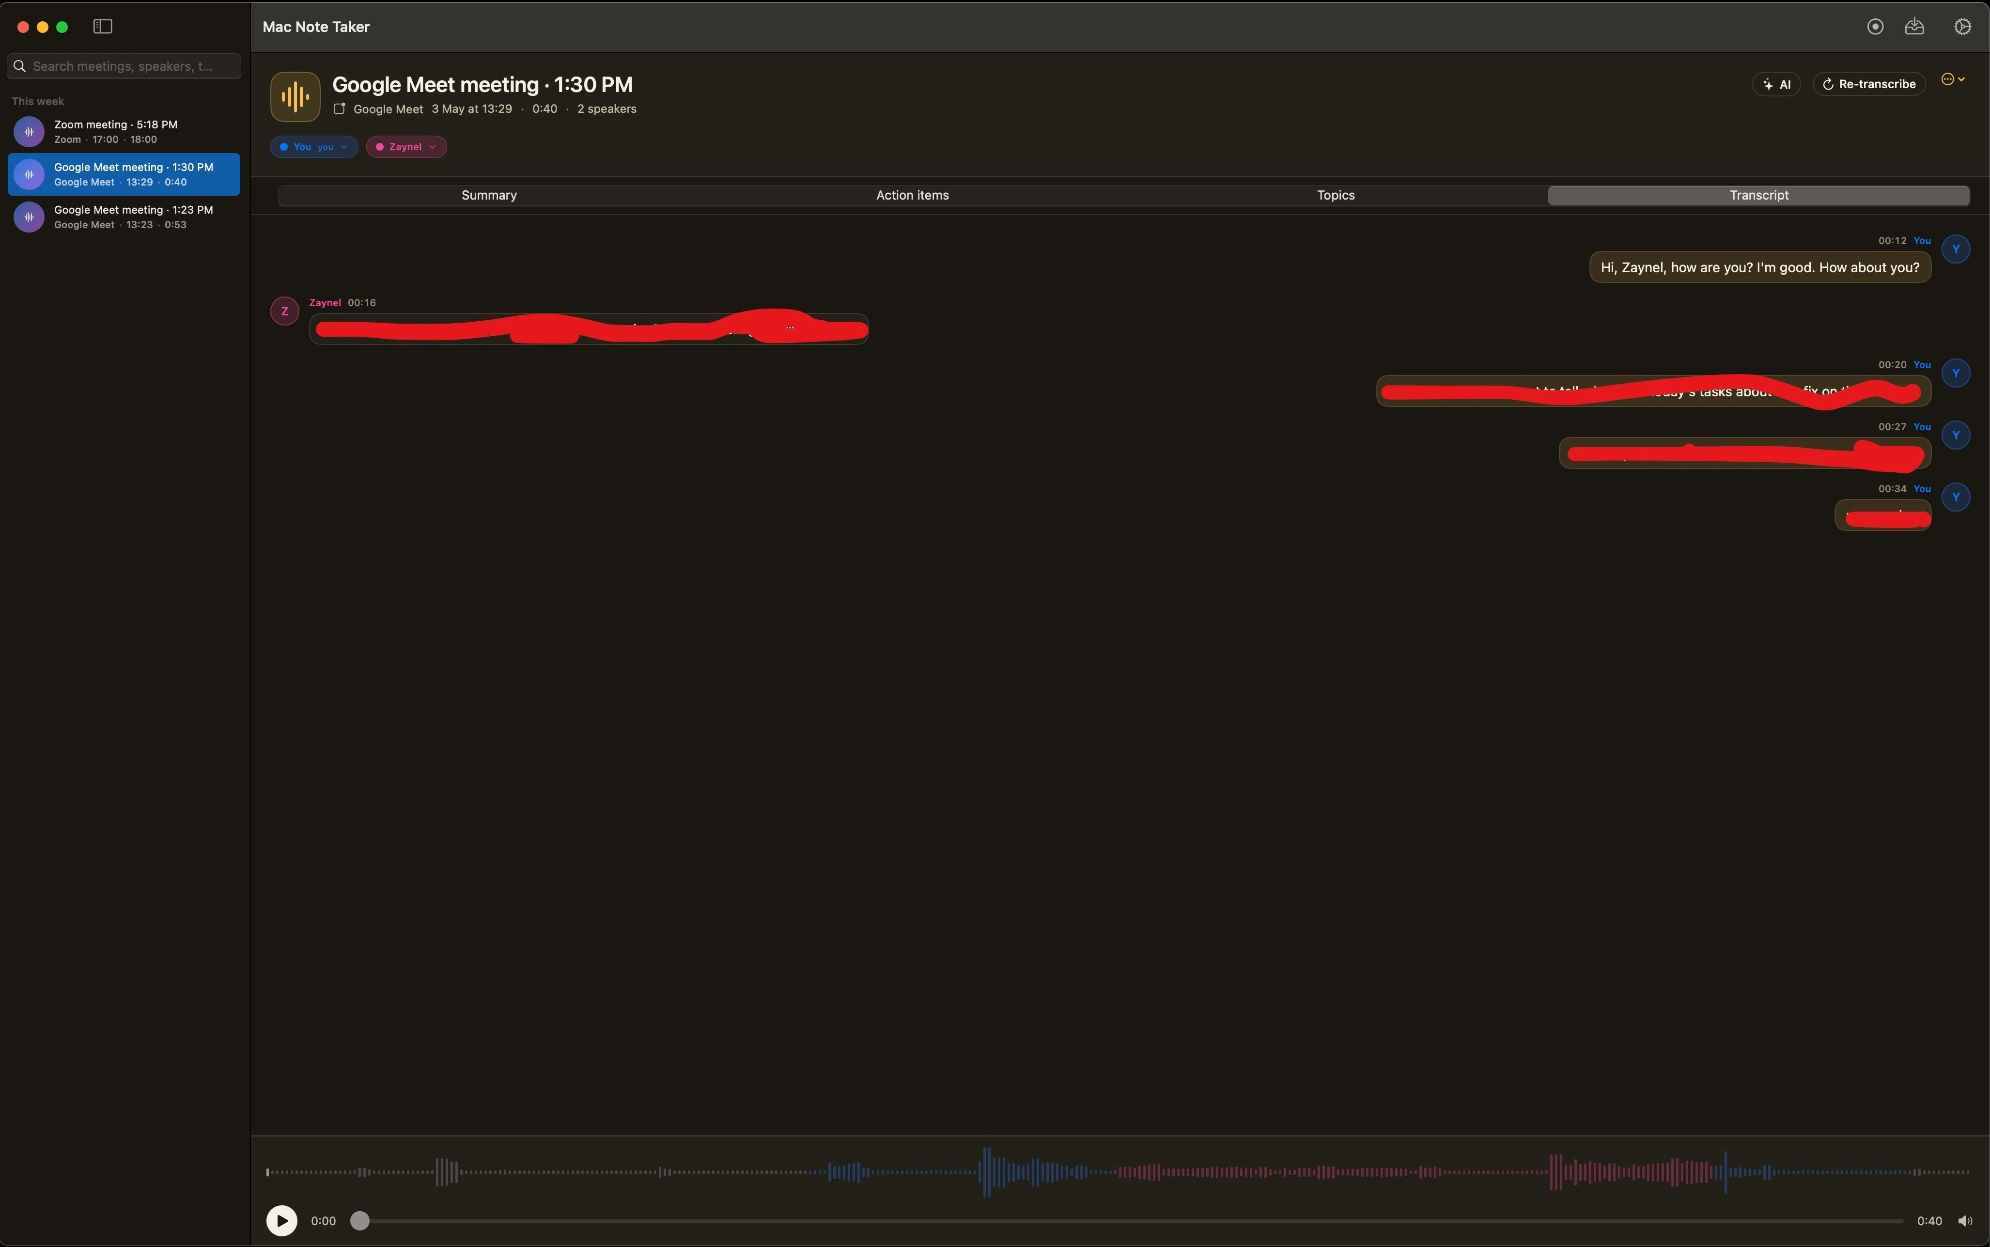Switch to the Topics tab
Viewport: 1990px width, 1247px height.
tap(1335, 195)
